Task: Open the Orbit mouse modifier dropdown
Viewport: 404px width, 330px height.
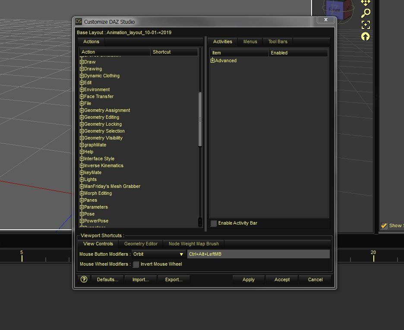Action: coord(159,254)
